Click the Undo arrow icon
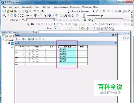The width and height of the screenshot is (134, 103). click(35, 11)
